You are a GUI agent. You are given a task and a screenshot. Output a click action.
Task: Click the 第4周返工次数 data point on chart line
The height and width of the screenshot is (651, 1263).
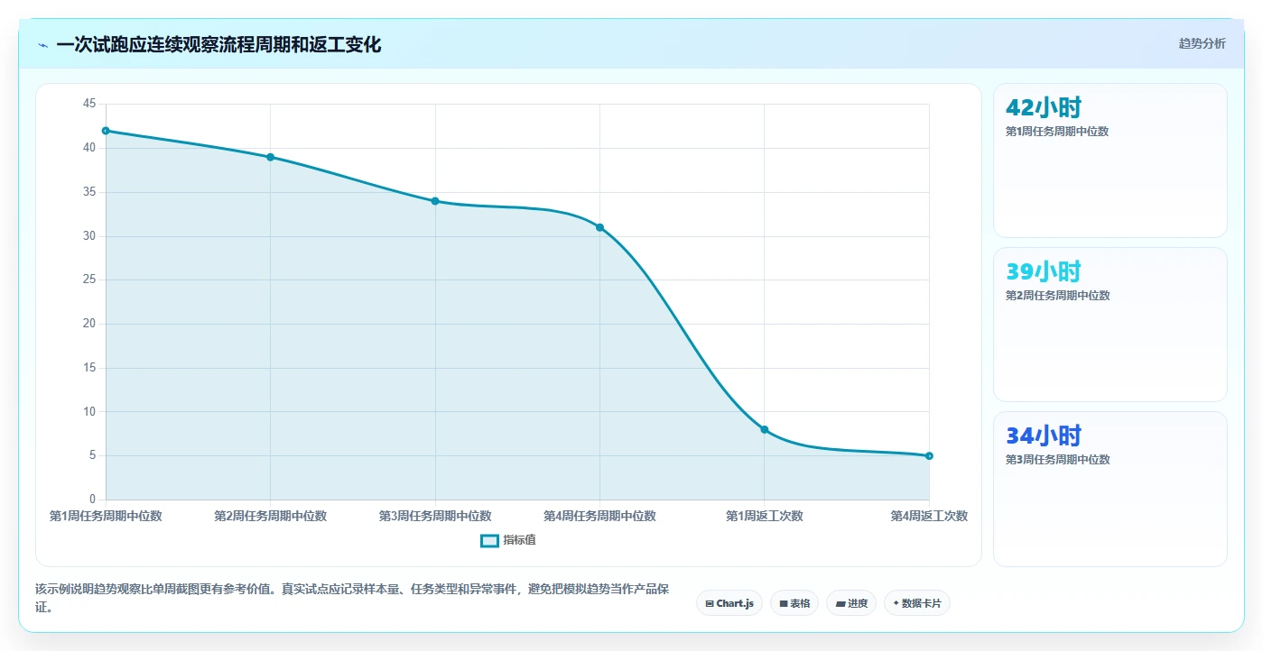click(929, 455)
